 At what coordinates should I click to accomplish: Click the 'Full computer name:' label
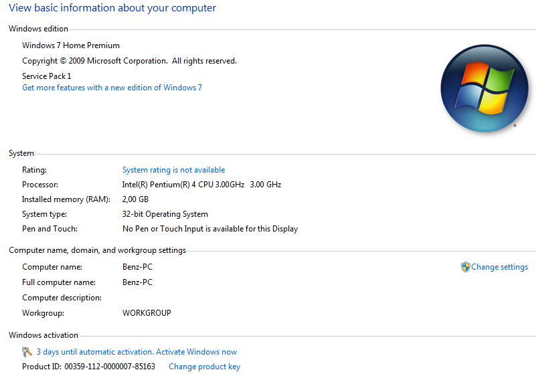59,282
